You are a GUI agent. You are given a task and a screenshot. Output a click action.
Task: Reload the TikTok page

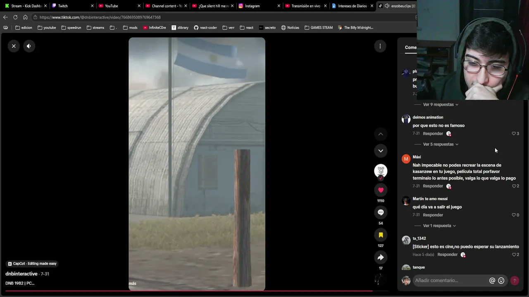tap(15, 17)
